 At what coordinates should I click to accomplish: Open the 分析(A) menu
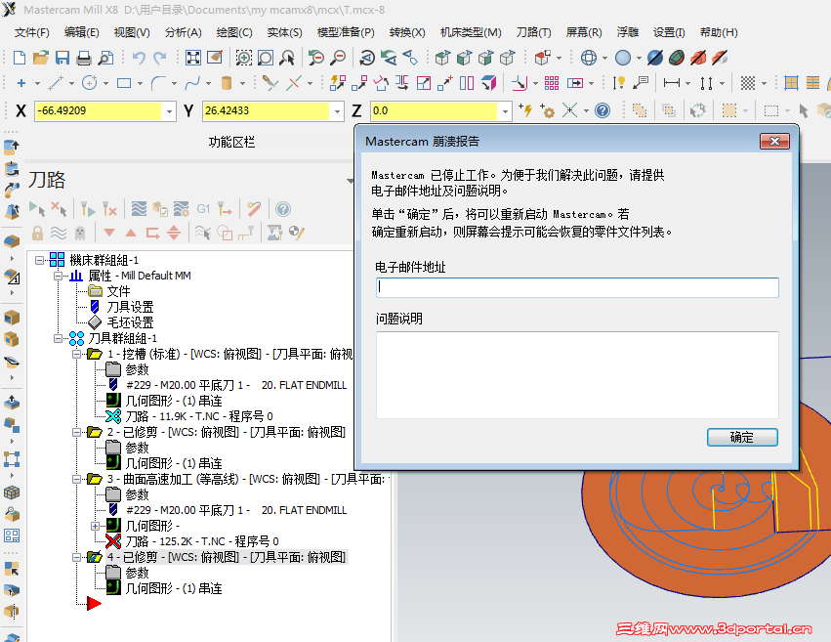click(x=183, y=32)
